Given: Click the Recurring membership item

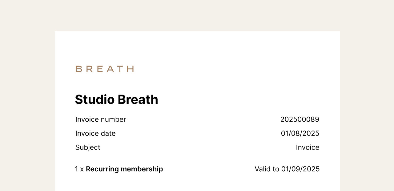Looking at the screenshot, I should (124, 169).
